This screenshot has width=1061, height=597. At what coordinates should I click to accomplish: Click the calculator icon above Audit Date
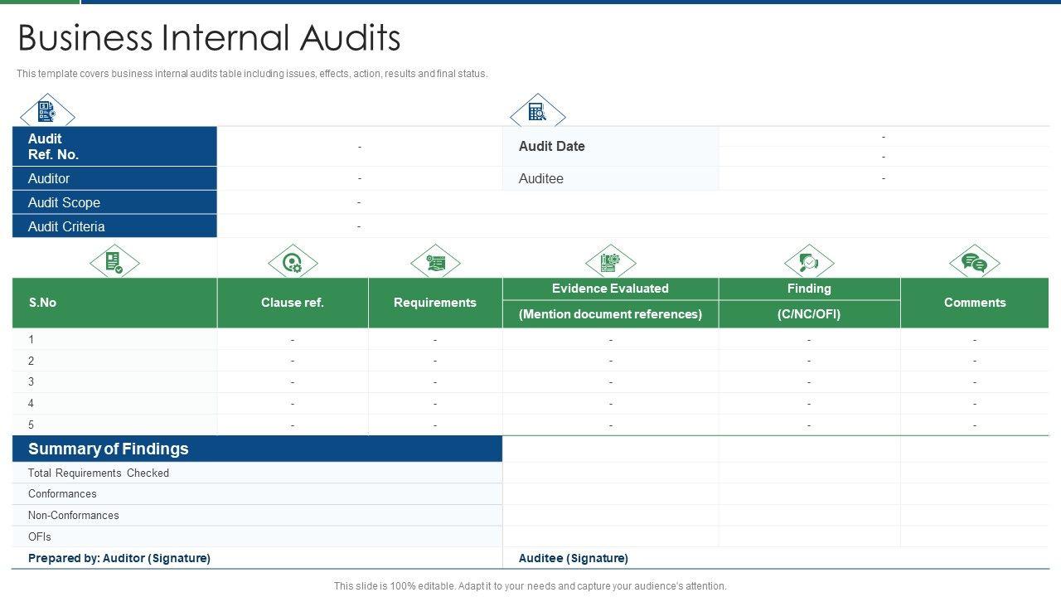point(537,112)
